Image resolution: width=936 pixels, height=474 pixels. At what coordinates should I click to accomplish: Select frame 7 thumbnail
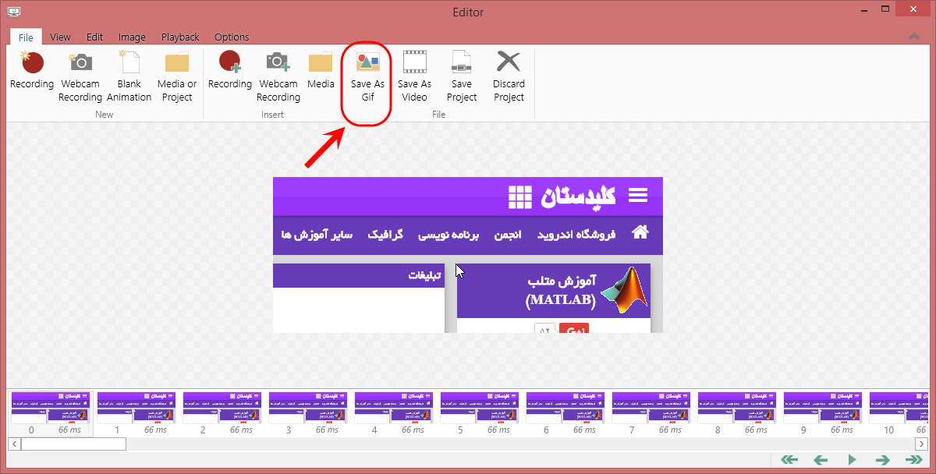652,413
